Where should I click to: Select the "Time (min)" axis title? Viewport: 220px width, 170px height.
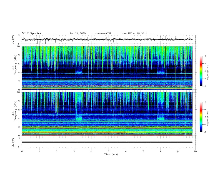click(x=111, y=154)
